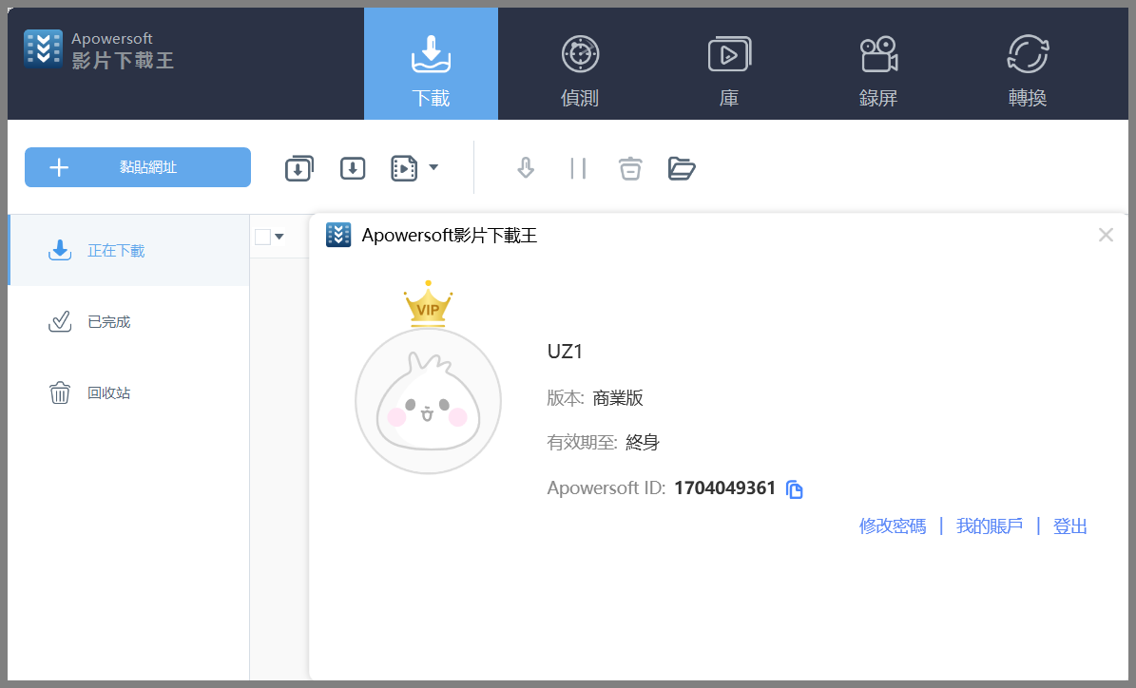The image size is (1136, 688).
Task: Log out via the 登出 link
Action: [x=1069, y=526]
